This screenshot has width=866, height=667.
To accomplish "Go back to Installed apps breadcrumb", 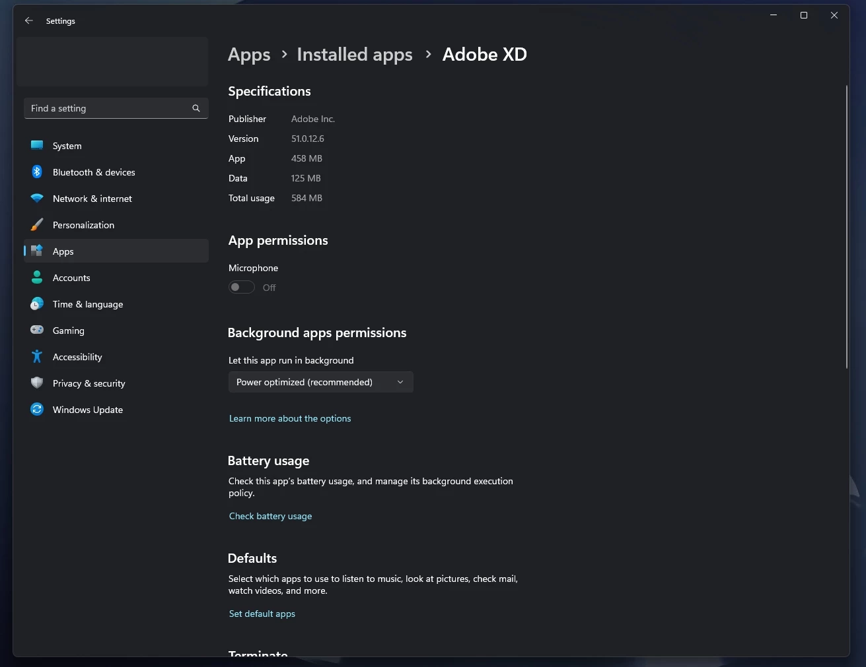I will point(355,55).
